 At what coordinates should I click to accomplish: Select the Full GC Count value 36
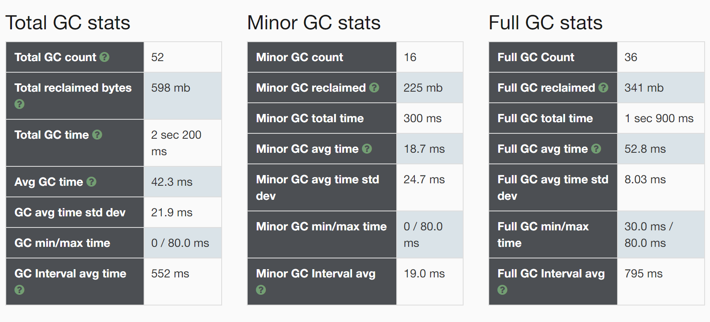coord(631,57)
